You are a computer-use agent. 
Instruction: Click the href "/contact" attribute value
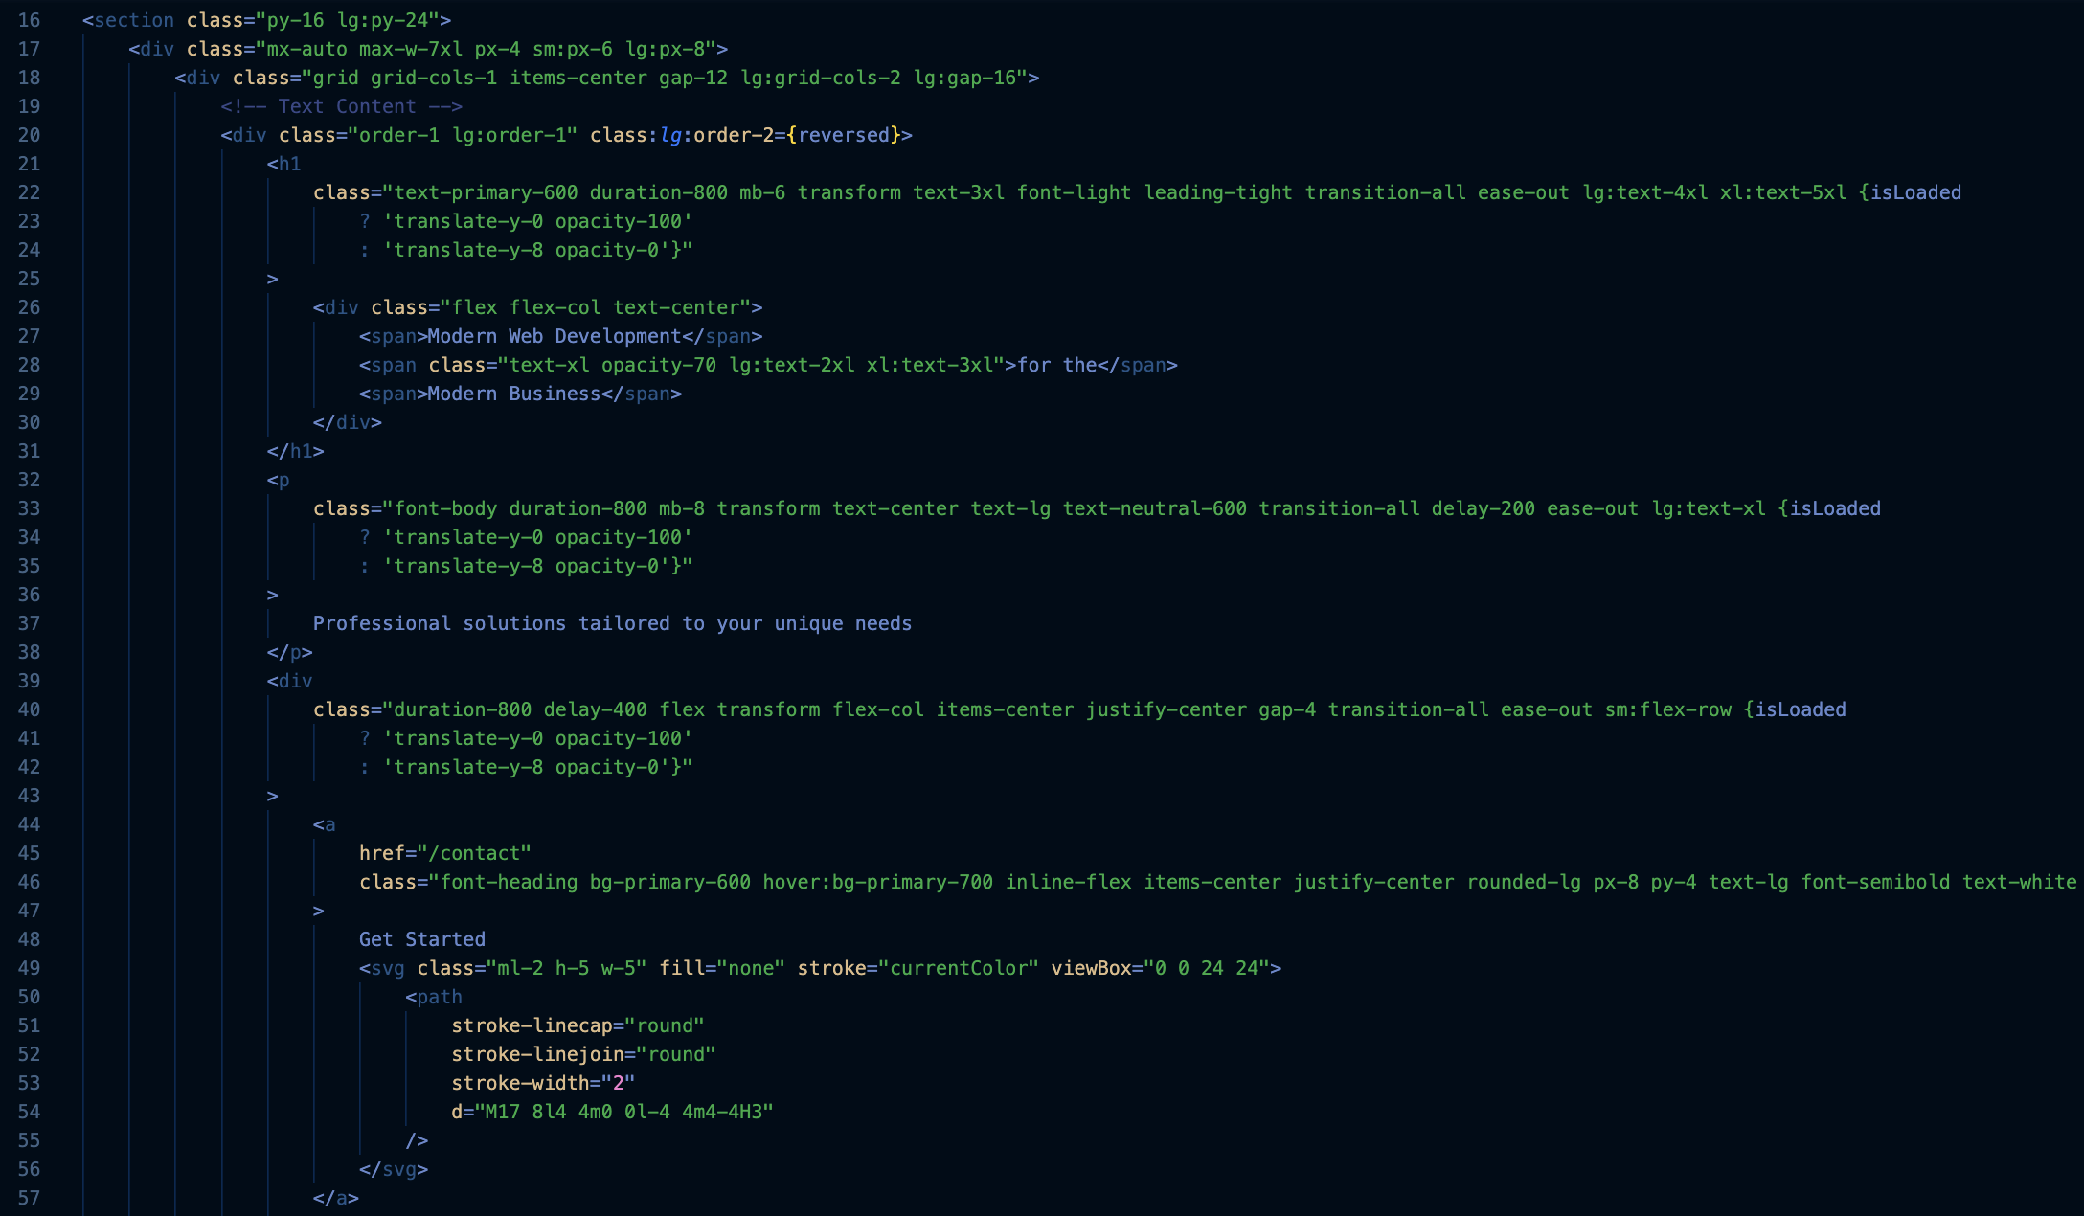coord(474,853)
